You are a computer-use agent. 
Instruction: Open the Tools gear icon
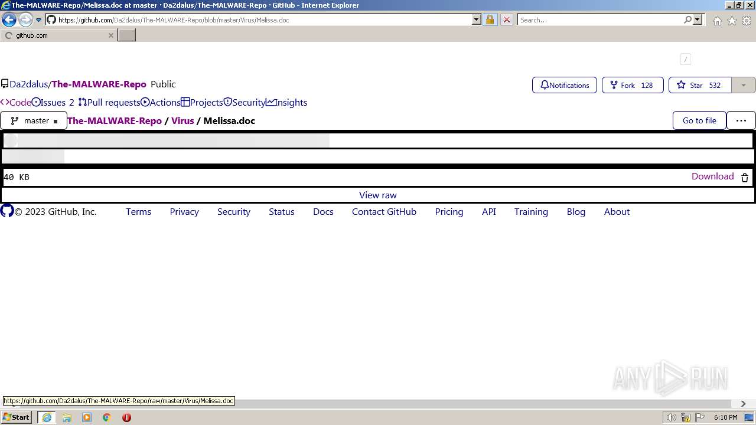747,21
